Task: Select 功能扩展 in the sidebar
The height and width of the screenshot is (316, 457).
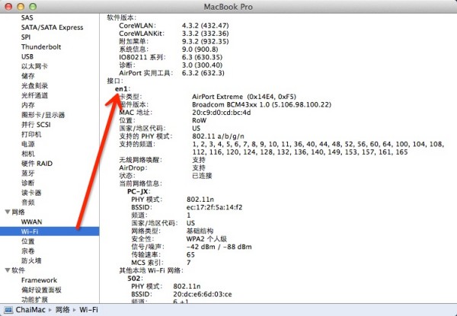Action: (34, 299)
